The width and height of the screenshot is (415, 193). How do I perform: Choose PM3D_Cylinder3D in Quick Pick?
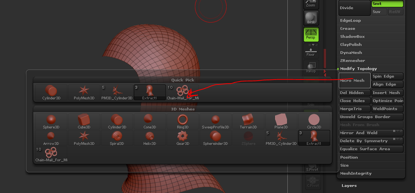tap(117, 92)
